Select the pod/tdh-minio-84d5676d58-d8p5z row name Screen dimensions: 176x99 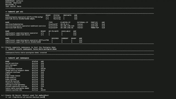point(20,19)
